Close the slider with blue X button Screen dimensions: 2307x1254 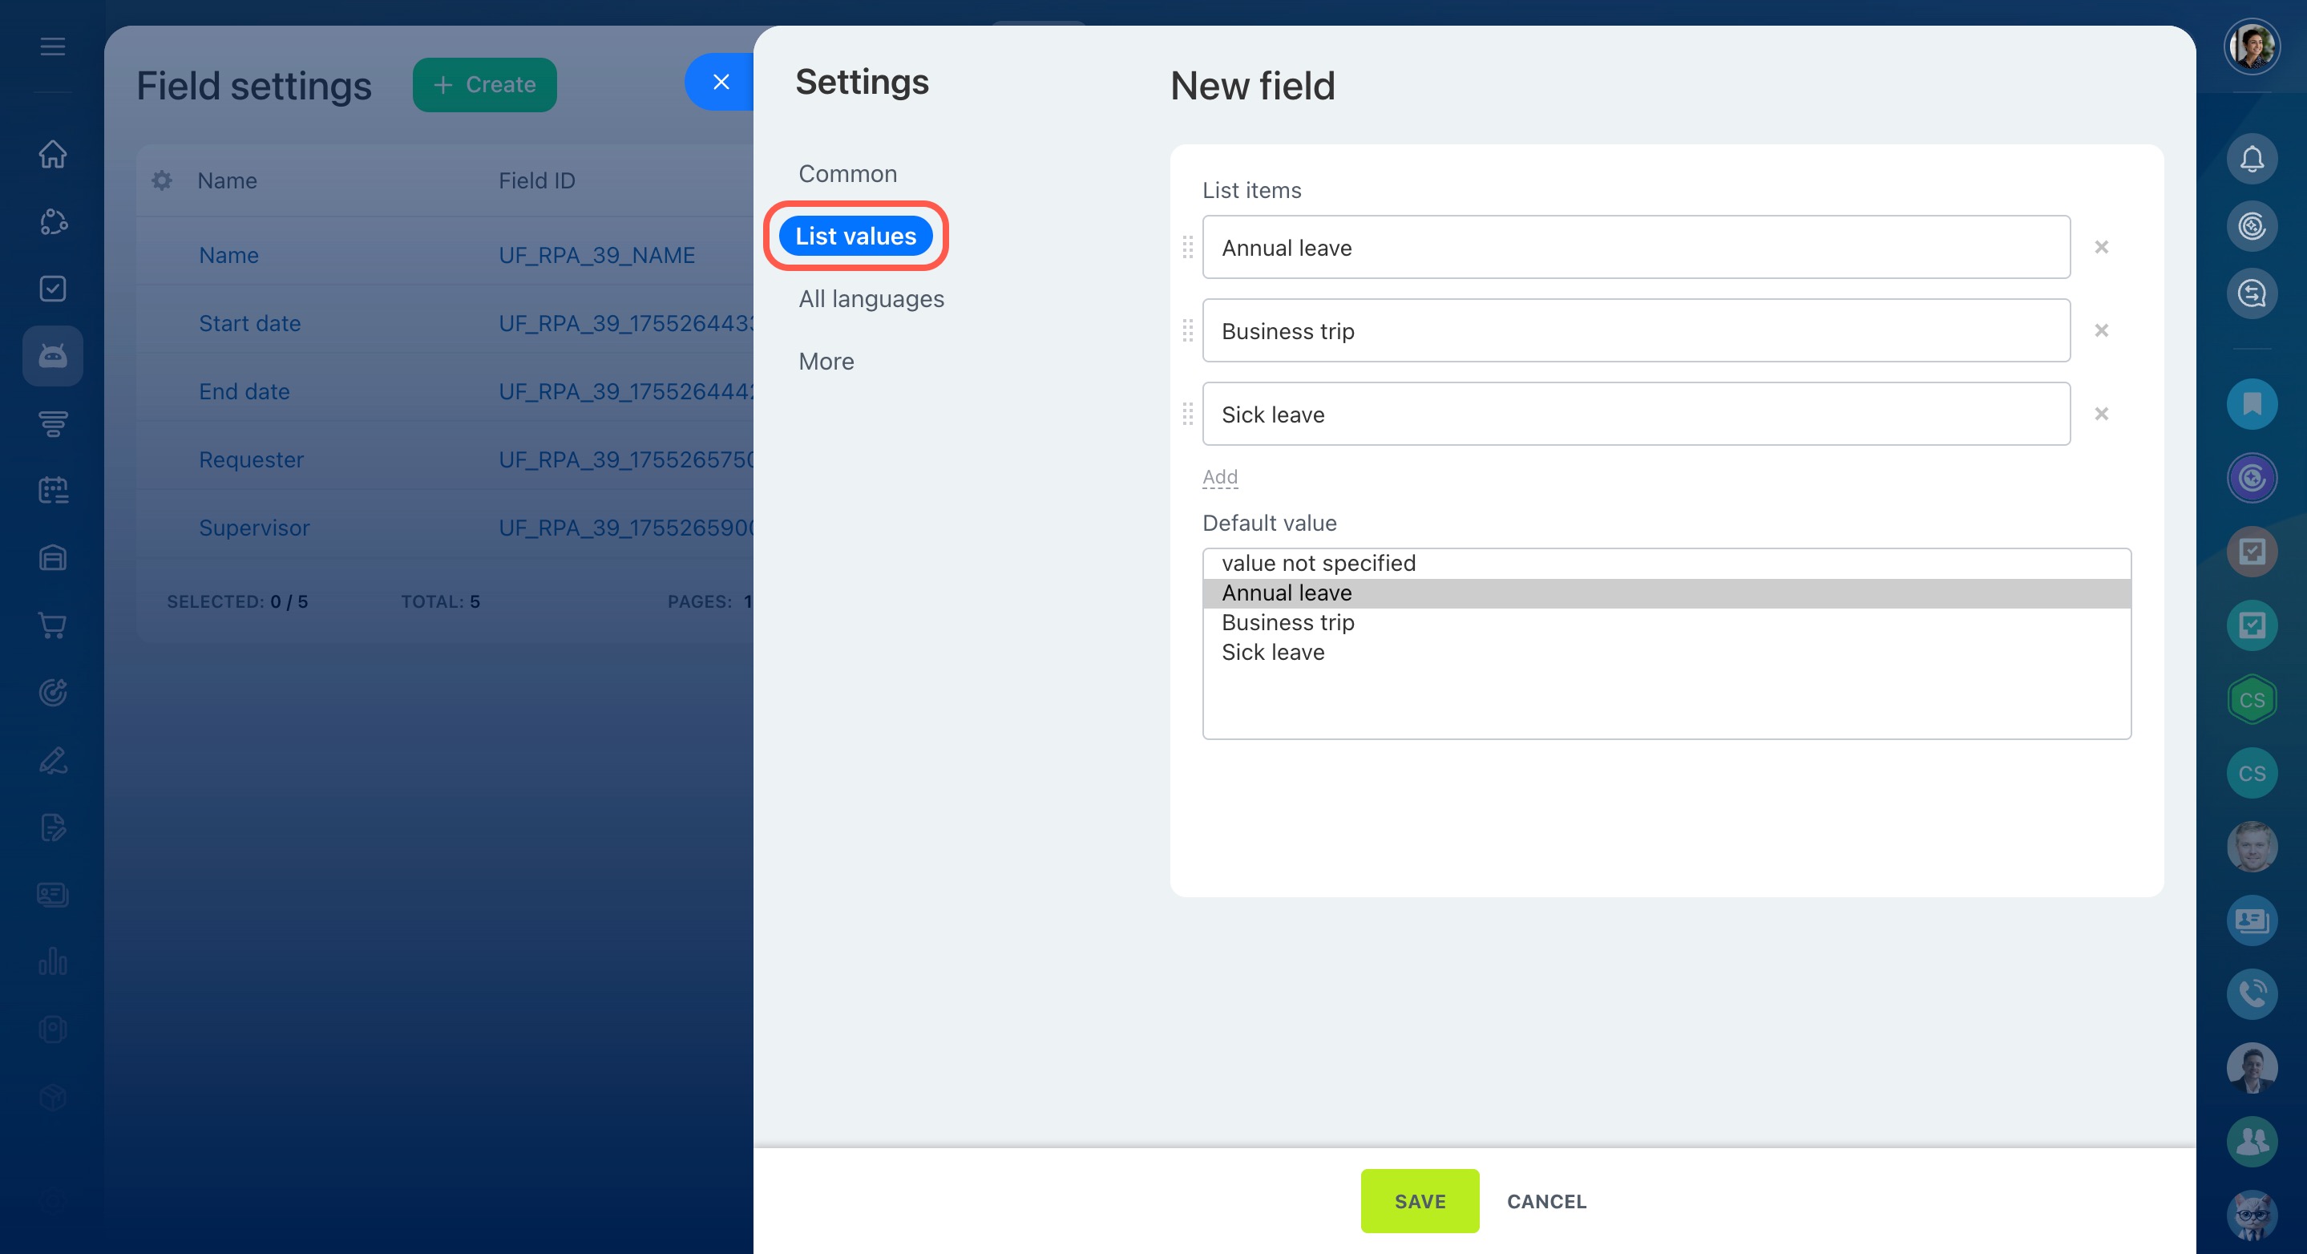tap(721, 83)
